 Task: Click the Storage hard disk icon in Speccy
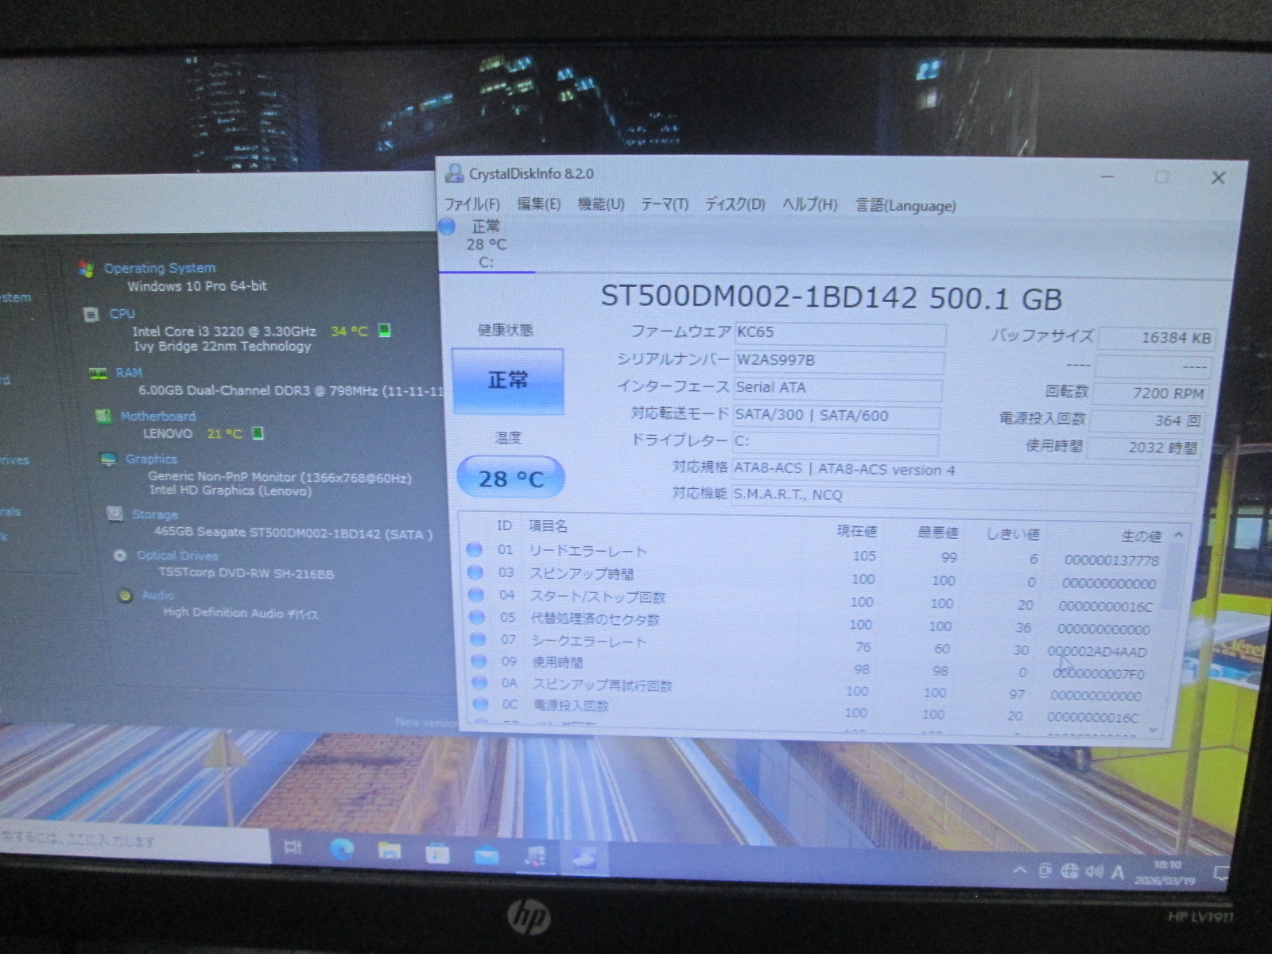point(114,514)
